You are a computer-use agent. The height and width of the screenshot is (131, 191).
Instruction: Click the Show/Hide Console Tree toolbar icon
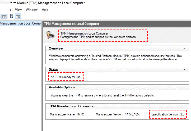click(4, 16)
